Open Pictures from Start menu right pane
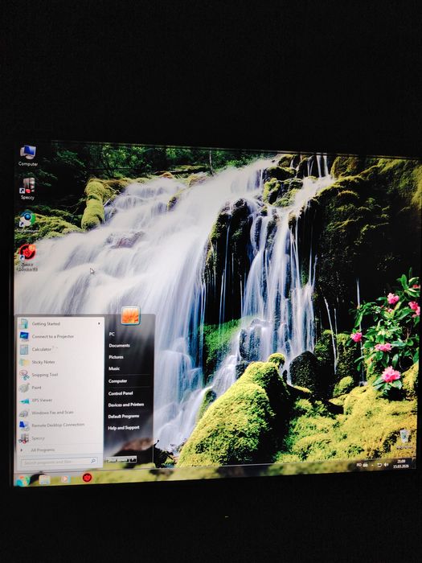This screenshot has height=563, width=422. click(x=116, y=357)
